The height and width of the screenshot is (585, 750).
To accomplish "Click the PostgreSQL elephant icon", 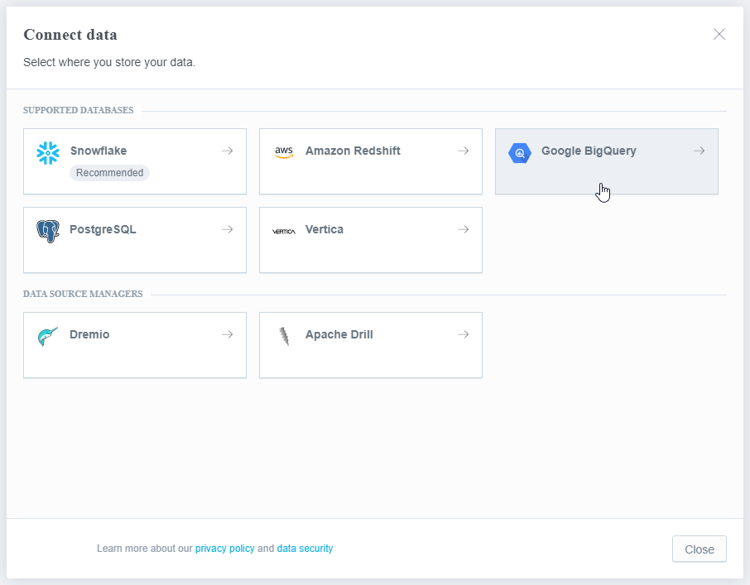I will [48, 232].
